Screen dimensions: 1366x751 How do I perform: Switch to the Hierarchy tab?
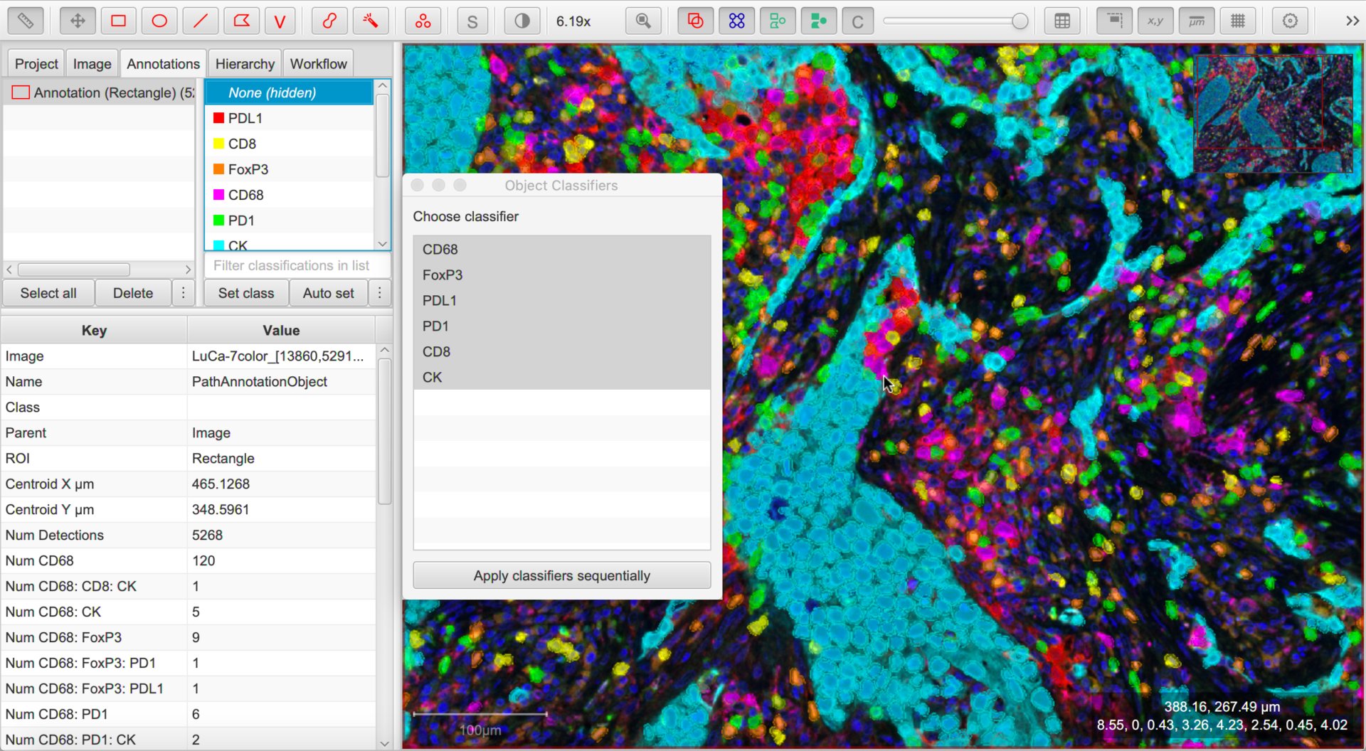point(245,64)
